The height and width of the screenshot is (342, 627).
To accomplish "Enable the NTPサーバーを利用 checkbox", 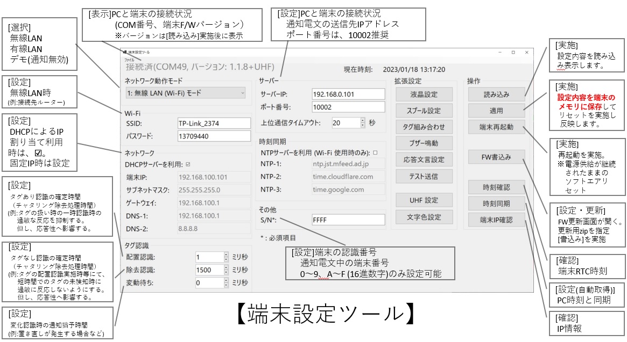I will (x=375, y=152).
